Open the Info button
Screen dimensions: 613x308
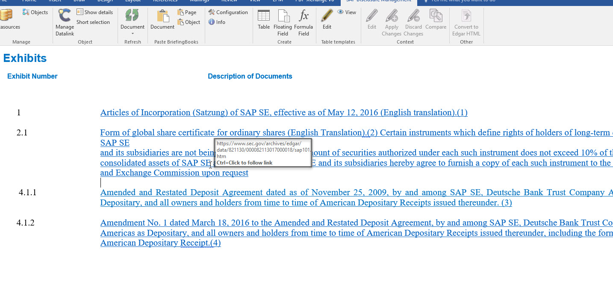217,22
